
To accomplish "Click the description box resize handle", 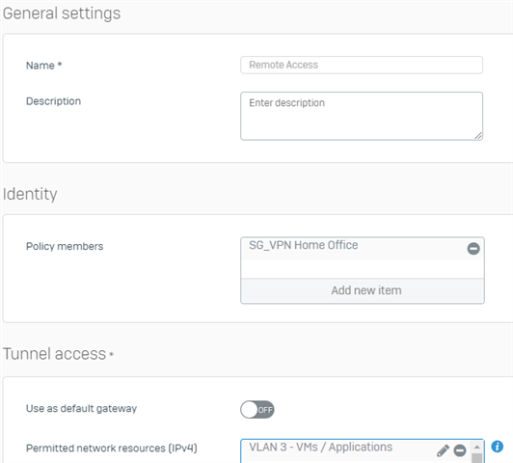I will click(478, 136).
